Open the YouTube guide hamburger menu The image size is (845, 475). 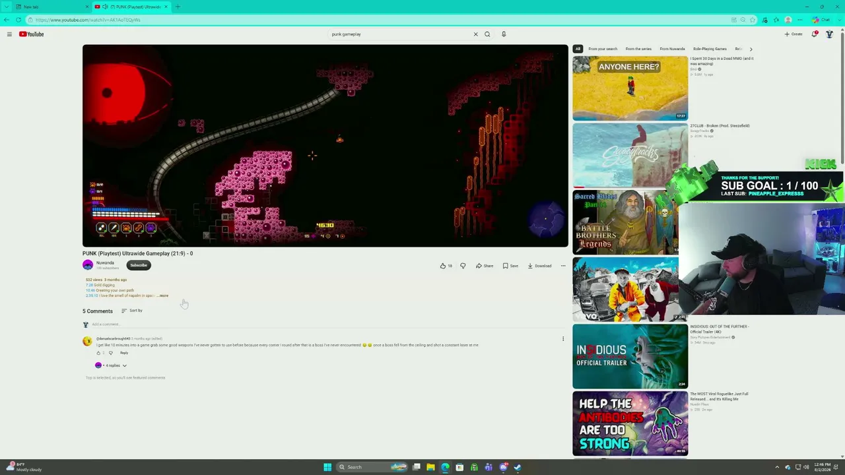[x=9, y=34]
